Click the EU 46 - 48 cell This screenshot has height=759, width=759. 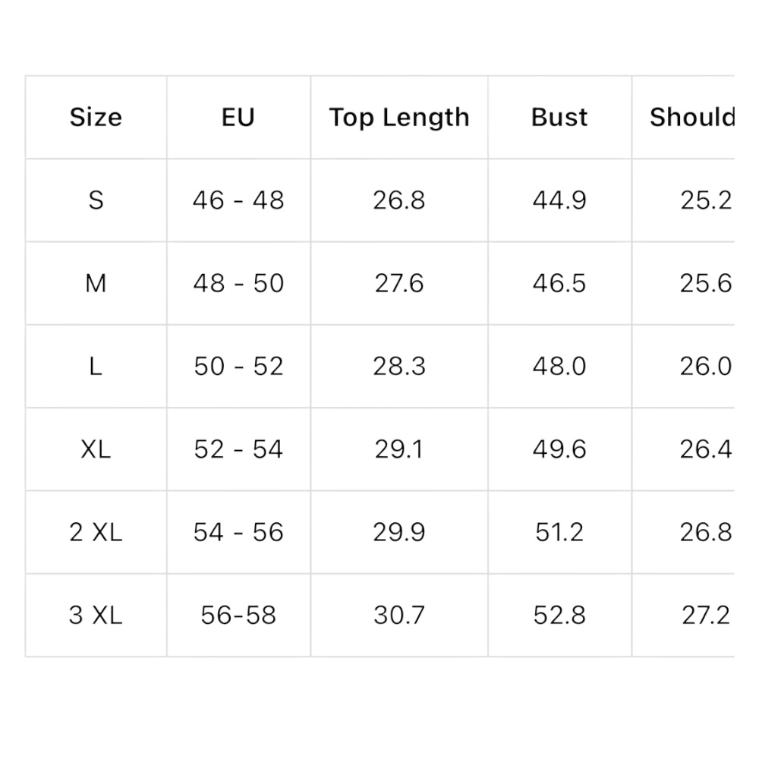coord(238,200)
